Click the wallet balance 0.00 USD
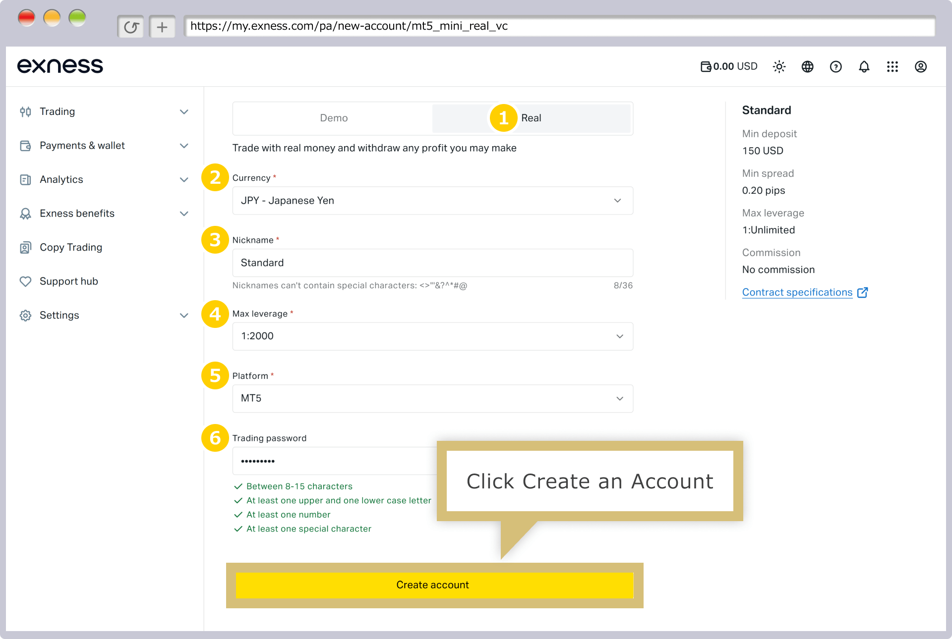This screenshot has width=952, height=639. (729, 66)
